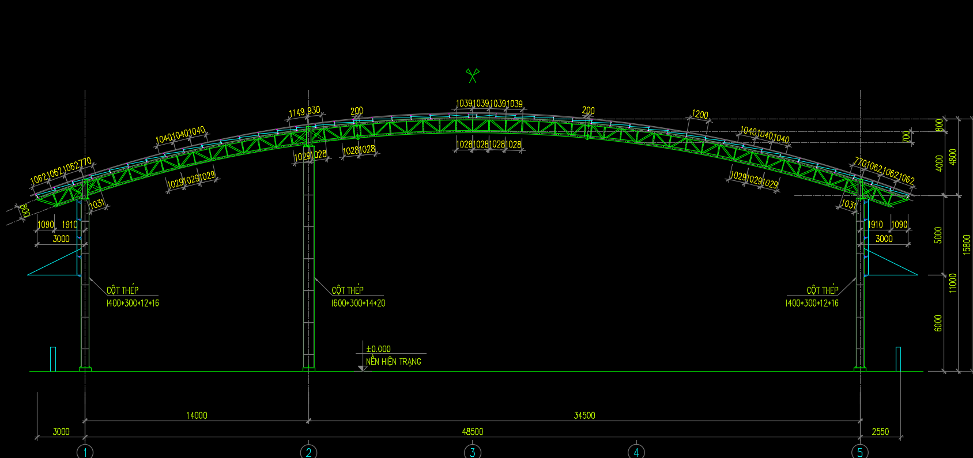Click grid axis bubble 3
The width and height of the screenshot is (973, 458).
pos(472,452)
